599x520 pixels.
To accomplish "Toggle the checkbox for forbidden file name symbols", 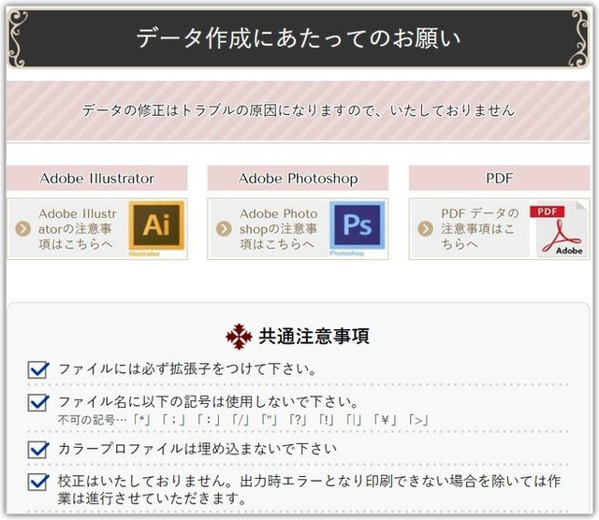I will click(x=38, y=402).
